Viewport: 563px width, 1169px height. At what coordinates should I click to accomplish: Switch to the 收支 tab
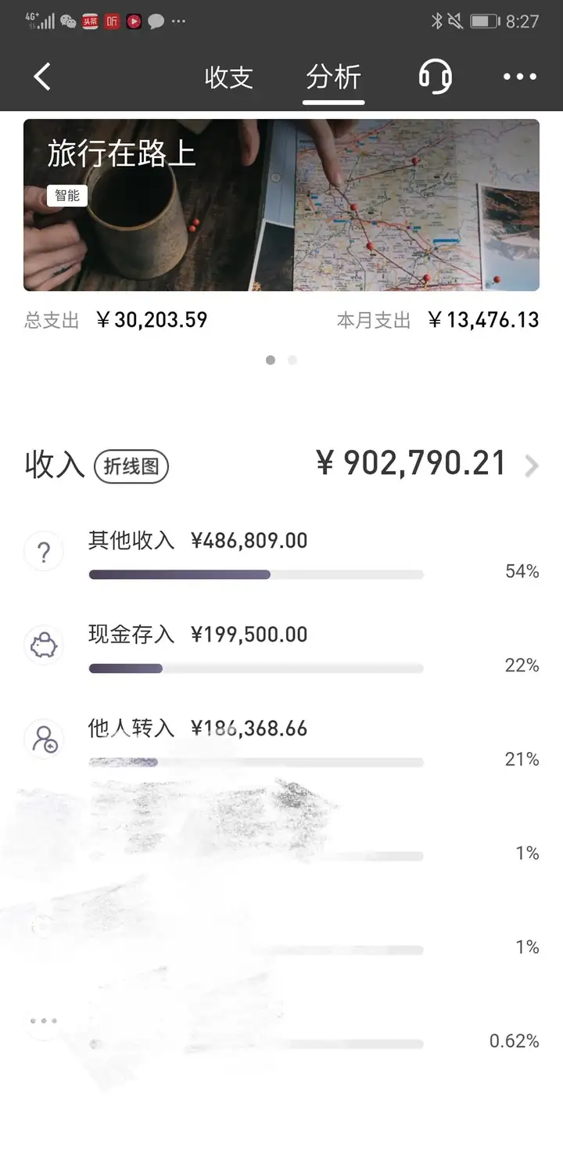click(x=228, y=77)
